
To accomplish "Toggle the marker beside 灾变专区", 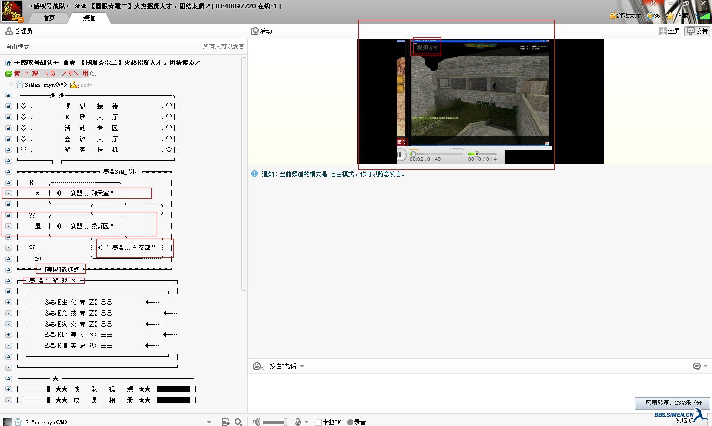I will (x=9, y=324).
